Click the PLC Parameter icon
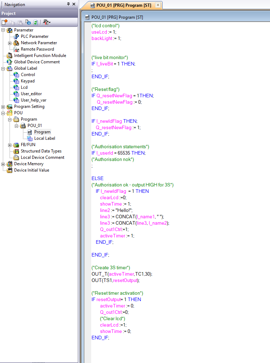This screenshot has width=270, height=363. pos(16,36)
